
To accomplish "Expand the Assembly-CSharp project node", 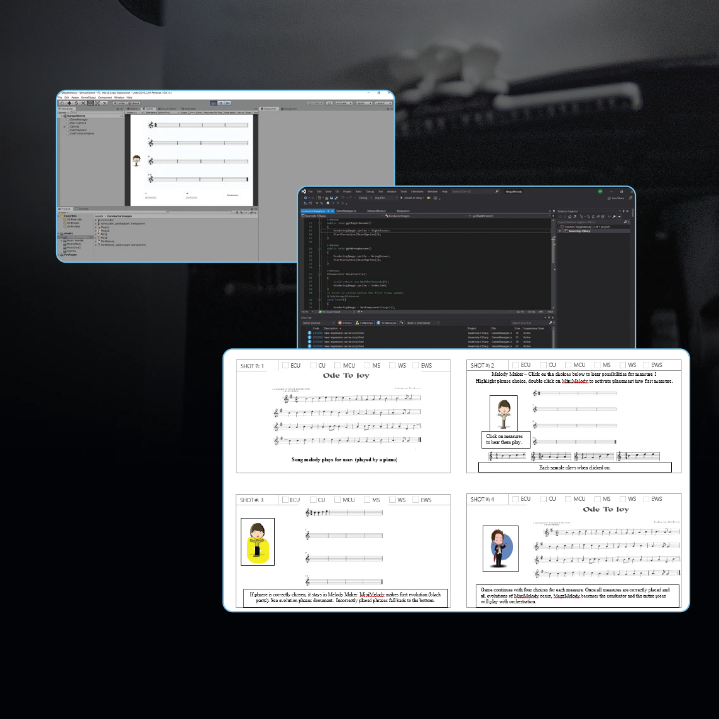I will tap(561, 231).
